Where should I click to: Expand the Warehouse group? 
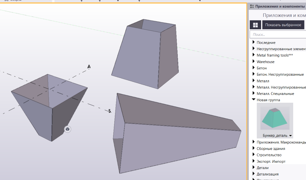[x=254, y=61]
